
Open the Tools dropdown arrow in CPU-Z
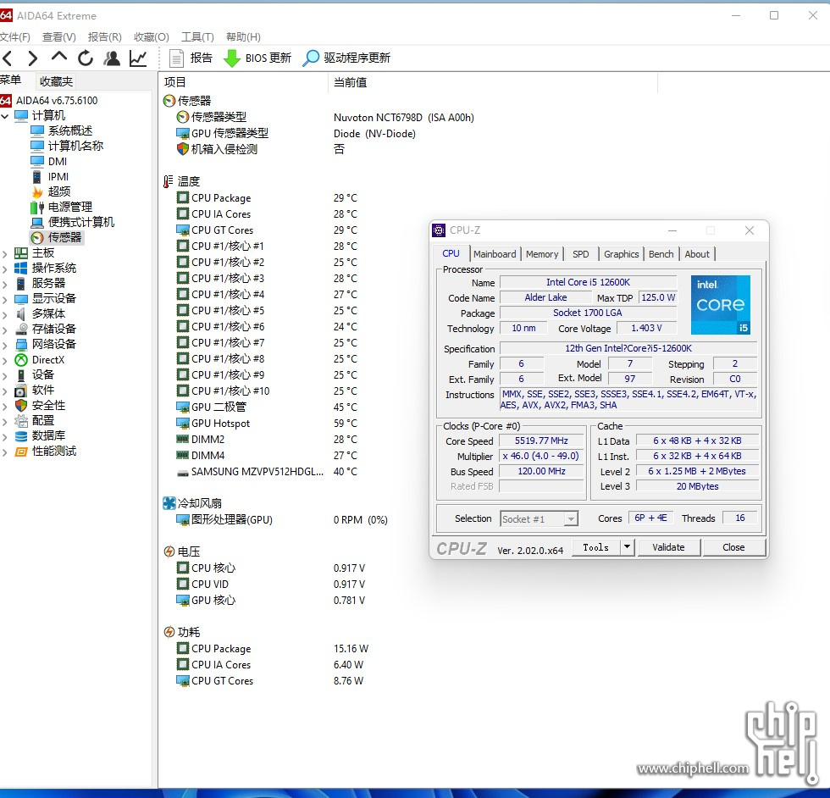pos(627,547)
